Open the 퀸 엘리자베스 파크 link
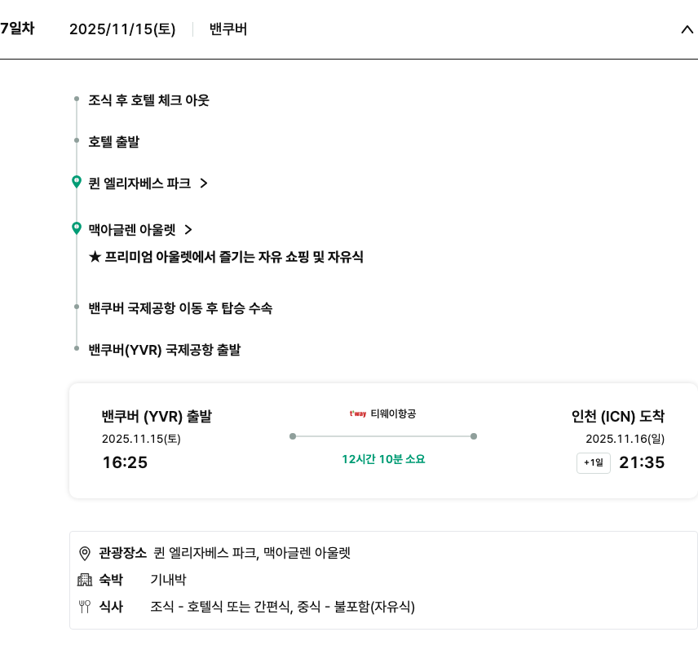The width and height of the screenshot is (698, 663). pyautogui.click(x=139, y=183)
